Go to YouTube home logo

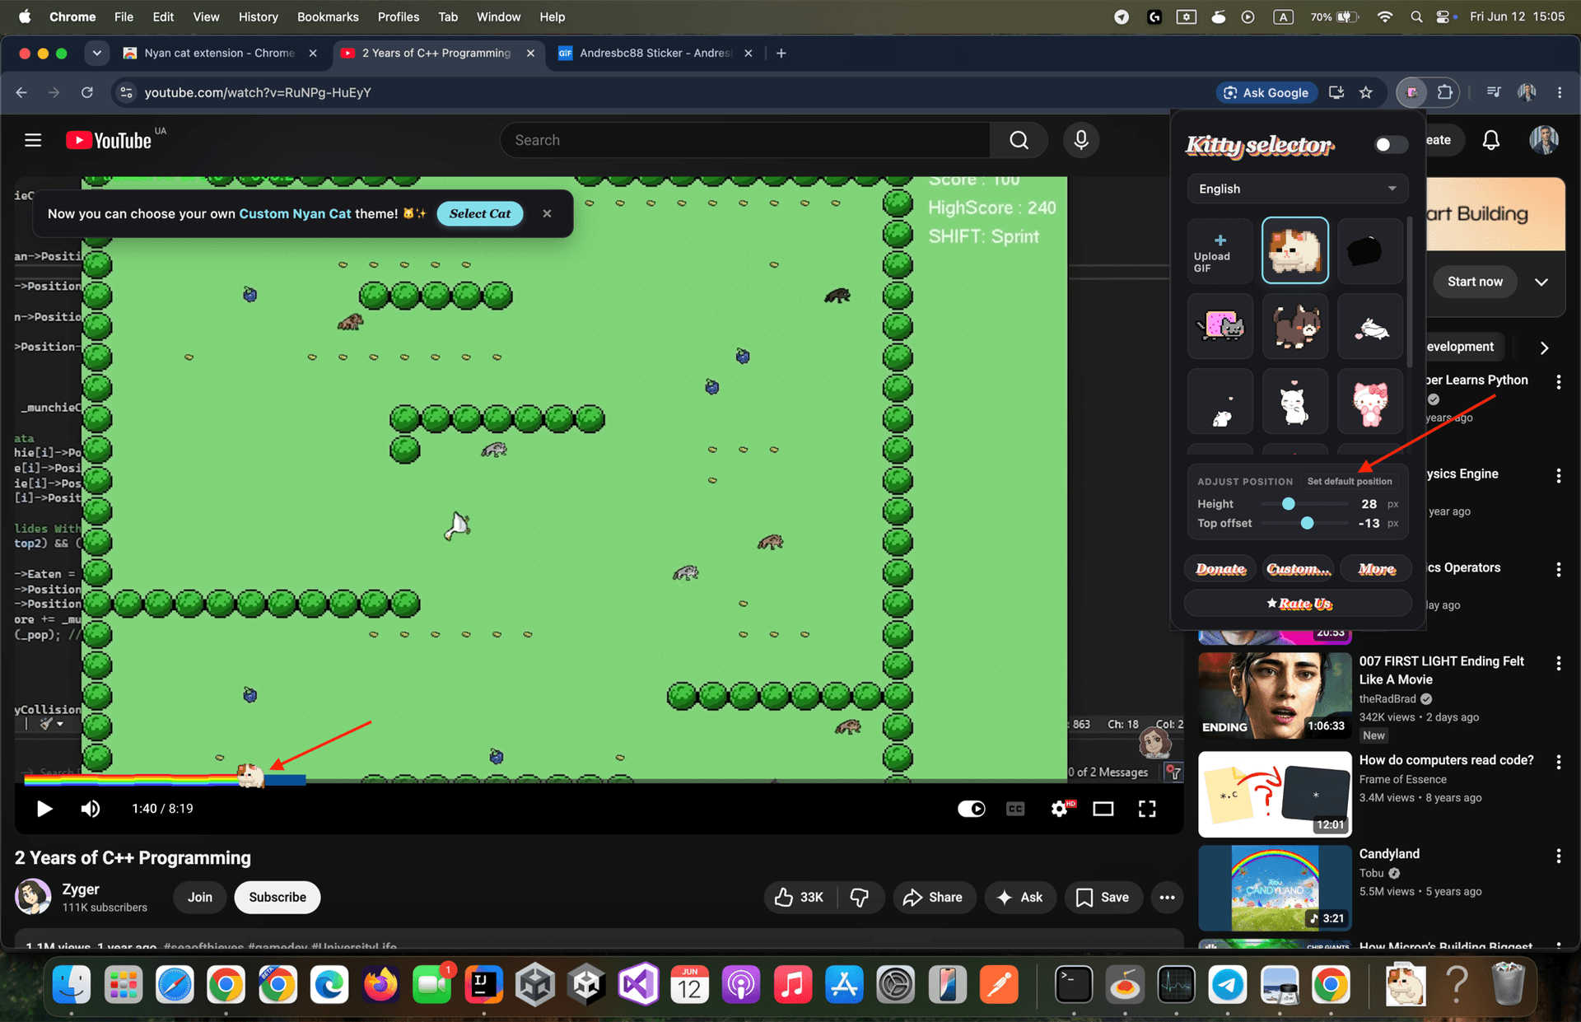pyautogui.click(x=110, y=141)
